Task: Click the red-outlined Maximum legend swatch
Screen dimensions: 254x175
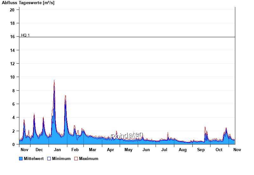Action: click(x=76, y=158)
